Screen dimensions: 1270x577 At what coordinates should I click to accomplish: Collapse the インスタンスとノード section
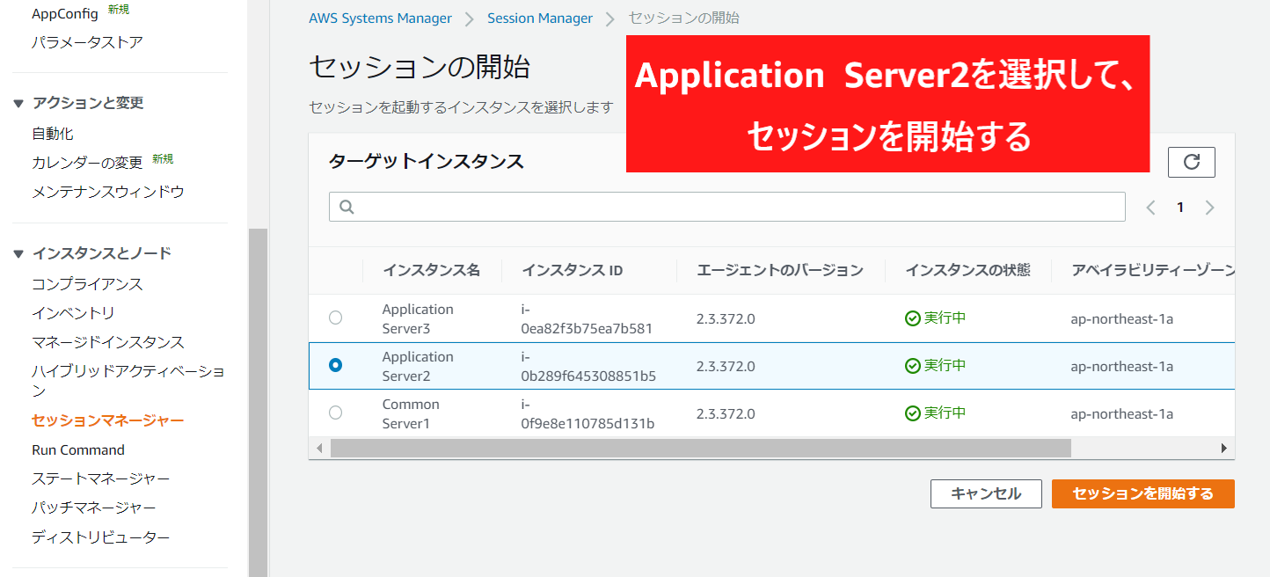[19, 254]
